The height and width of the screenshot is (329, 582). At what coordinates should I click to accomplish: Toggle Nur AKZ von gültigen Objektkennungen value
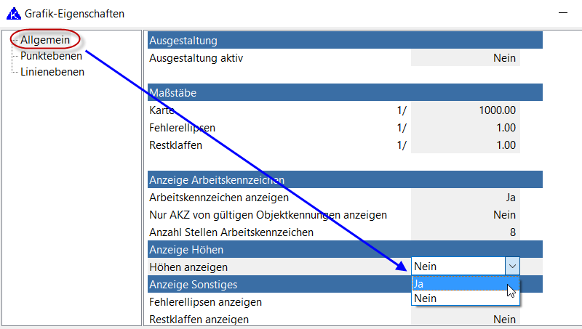pos(466,215)
